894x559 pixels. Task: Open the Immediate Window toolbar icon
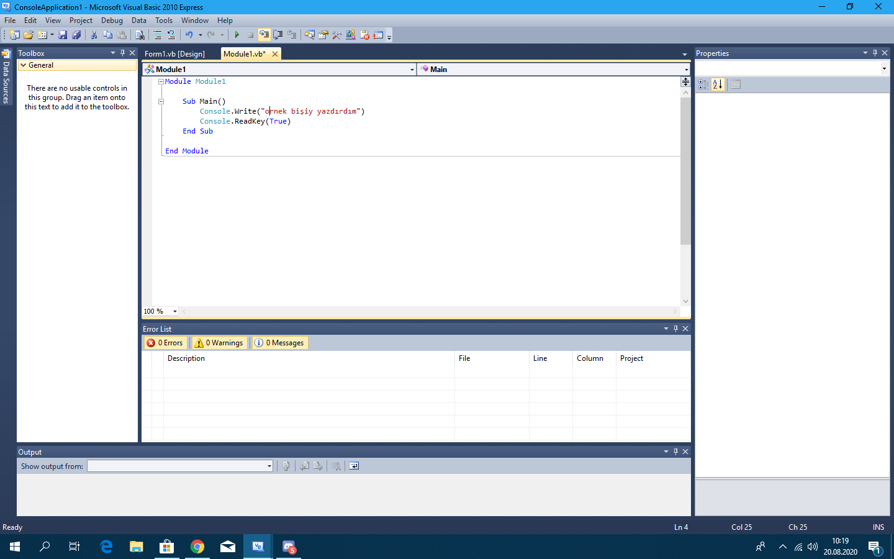point(379,35)
